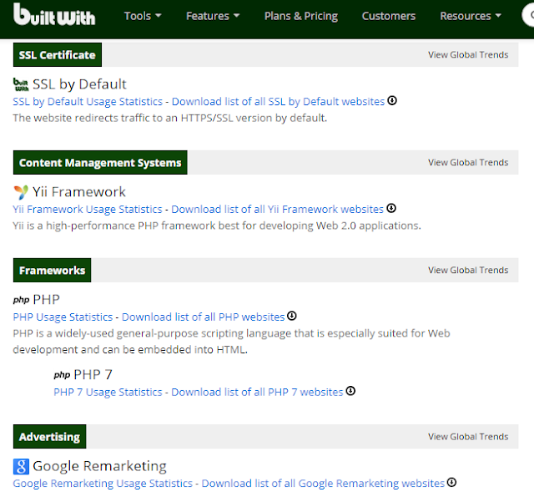Open PHP 7 Usage Statistics link

[108, 392]
